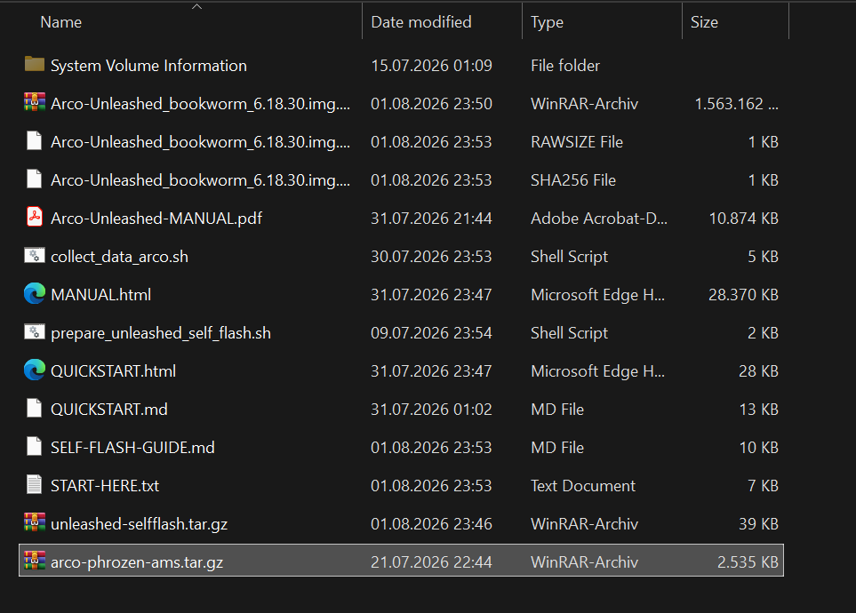Click the System Volume Information folder icon
856x613 pixels.
click(35, 65)
